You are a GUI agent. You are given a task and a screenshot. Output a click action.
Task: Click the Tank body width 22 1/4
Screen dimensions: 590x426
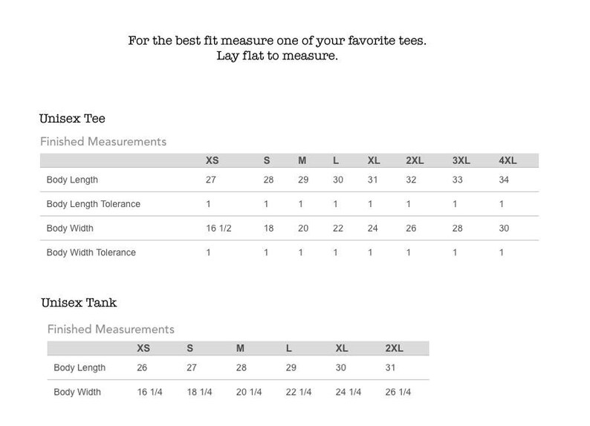pos(299,392)
